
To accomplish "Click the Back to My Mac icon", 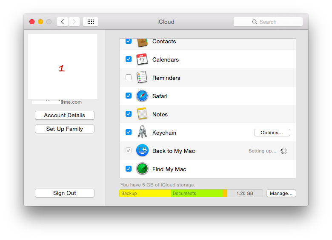I will point(142,150).
